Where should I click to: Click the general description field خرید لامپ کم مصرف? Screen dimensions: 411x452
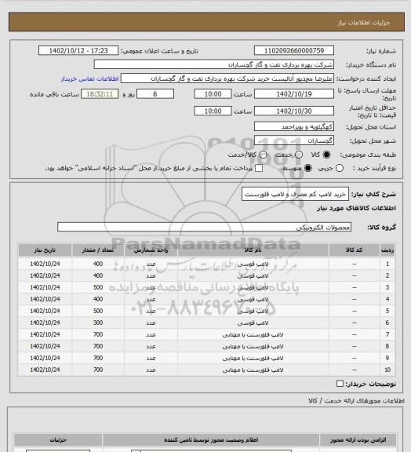point(295,195)
